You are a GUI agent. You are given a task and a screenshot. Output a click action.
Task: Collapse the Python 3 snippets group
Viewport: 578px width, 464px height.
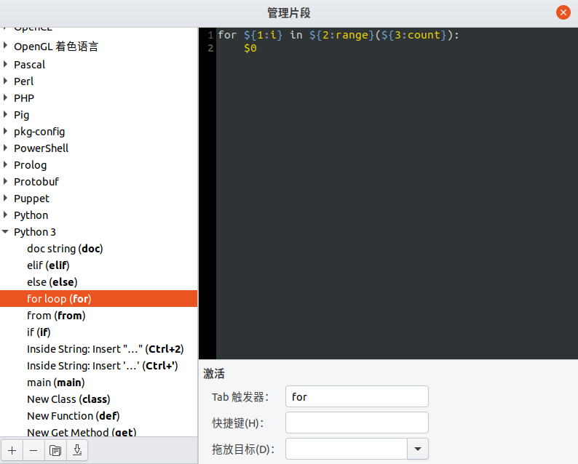click(x=5, y=231)
